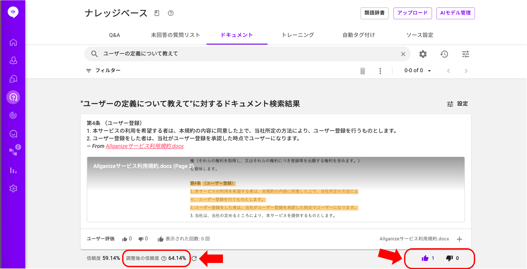Switch to the 自動タグ付け tab
This screenshot has height=269, width=527.
[x=359, y=35]
